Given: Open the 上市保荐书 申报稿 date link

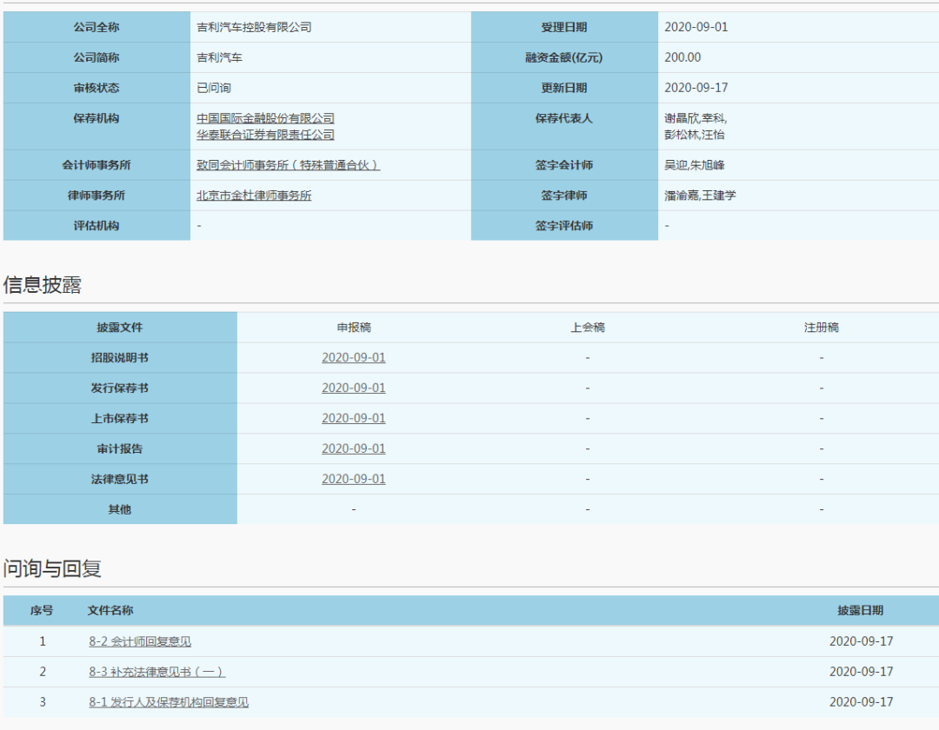Looking at the screenshot, I should [x=353, y=418].
